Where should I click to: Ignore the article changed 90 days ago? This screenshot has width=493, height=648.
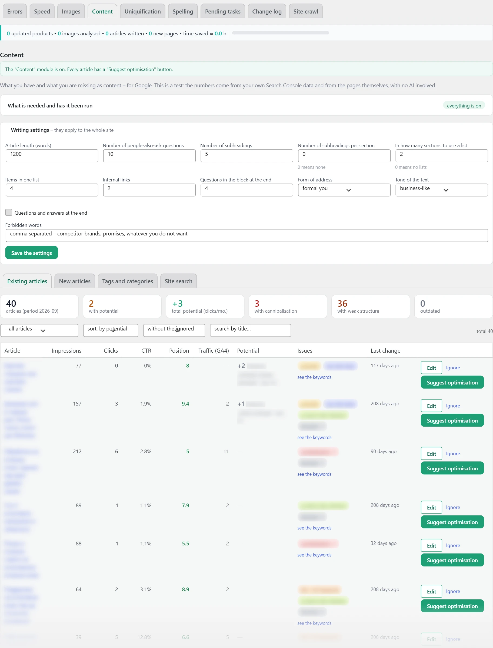click(x=453, y=453)
